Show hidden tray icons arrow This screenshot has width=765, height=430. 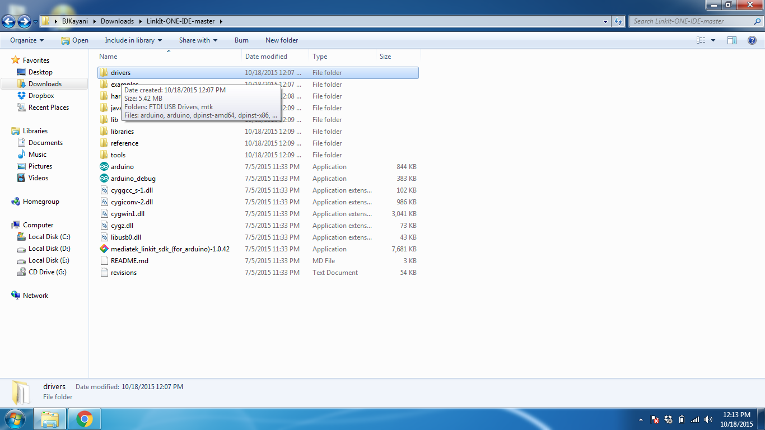641,419
